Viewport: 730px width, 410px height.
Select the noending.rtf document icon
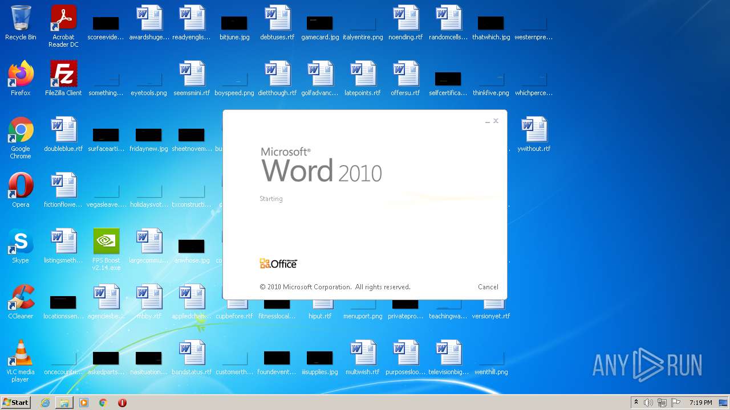pos(405,23)
